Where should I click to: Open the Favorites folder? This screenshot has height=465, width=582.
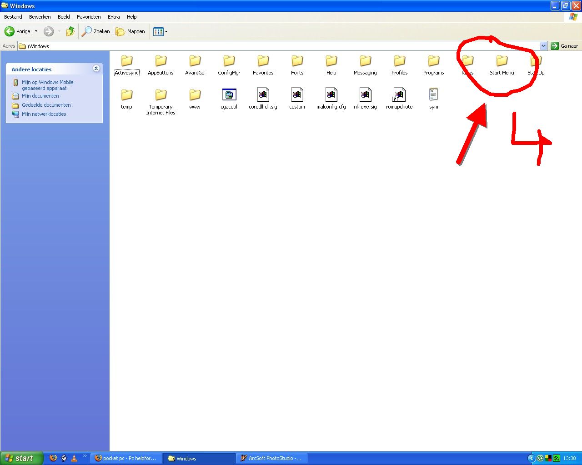coord(263,65)
